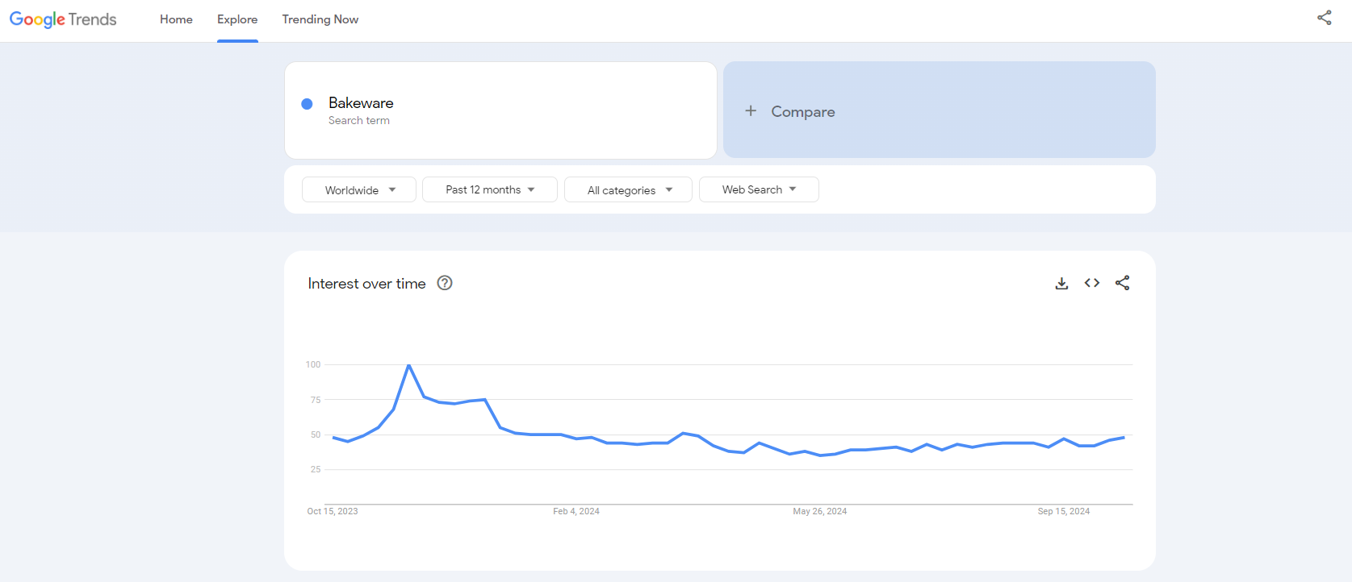The image size is (1352, 582).
Task: Click the 25 value on y-axis
Action: pos(316,469)
